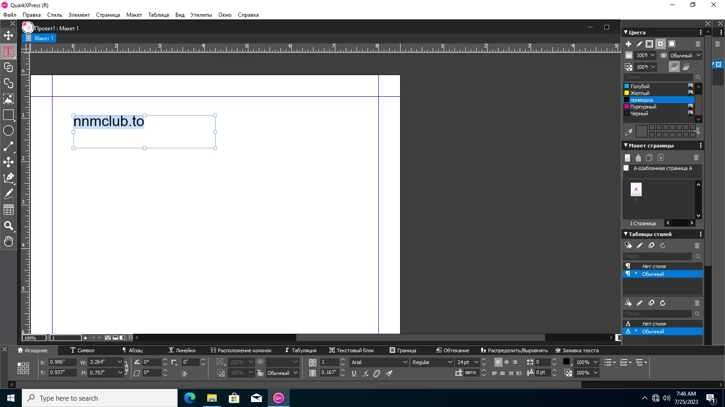725x407 pixels.
Task: Select the Table tool
Action: 8,210
